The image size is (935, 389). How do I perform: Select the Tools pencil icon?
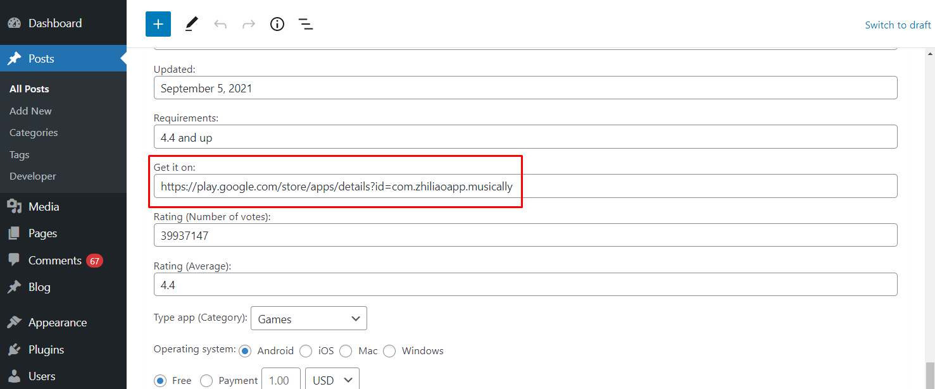[x=191, y=24]
